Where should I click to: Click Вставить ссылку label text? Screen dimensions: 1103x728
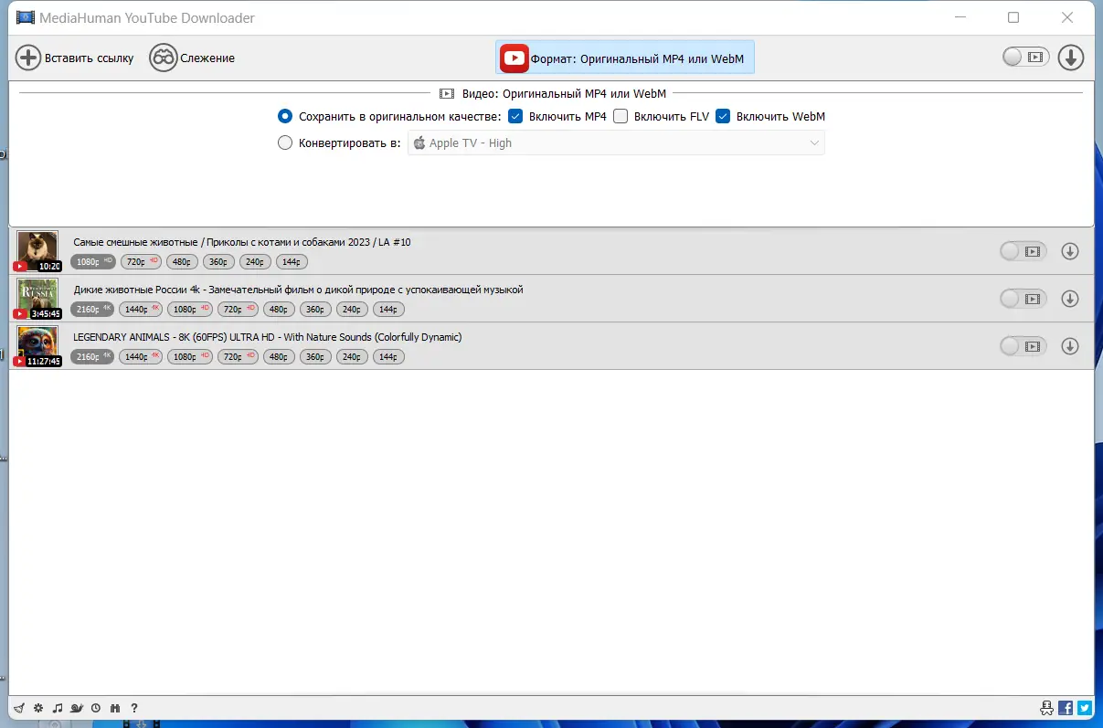coord(90,58)
